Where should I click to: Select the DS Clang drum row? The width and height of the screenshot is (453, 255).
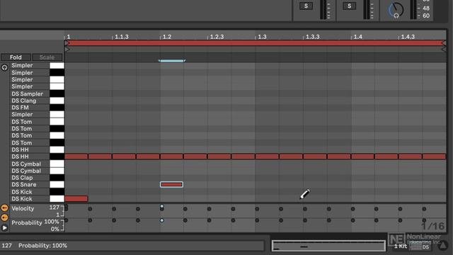pos(24,101)
